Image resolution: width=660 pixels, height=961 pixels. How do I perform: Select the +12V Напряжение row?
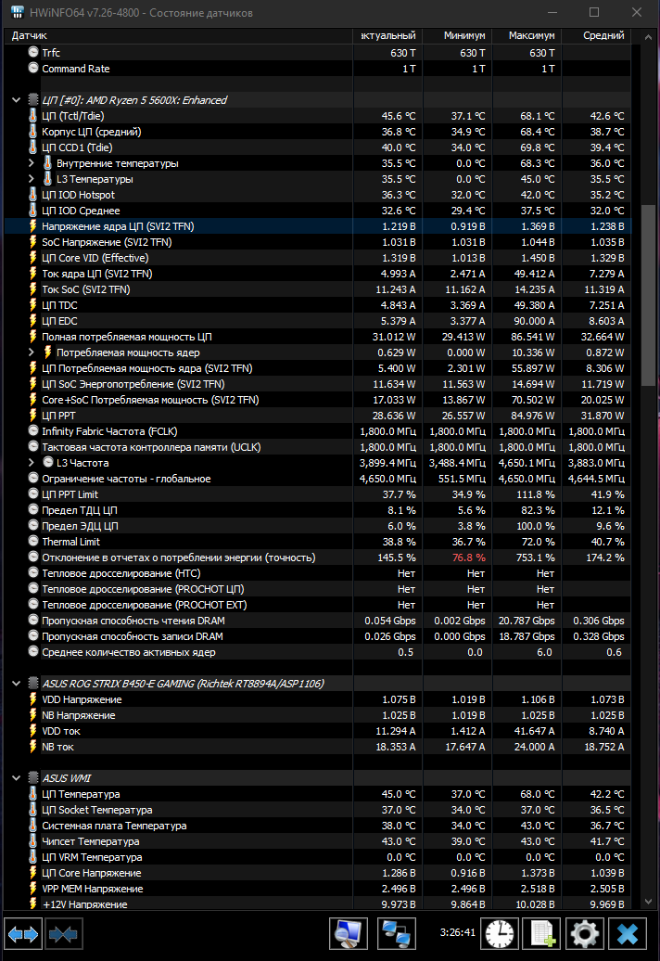point(318,904)
